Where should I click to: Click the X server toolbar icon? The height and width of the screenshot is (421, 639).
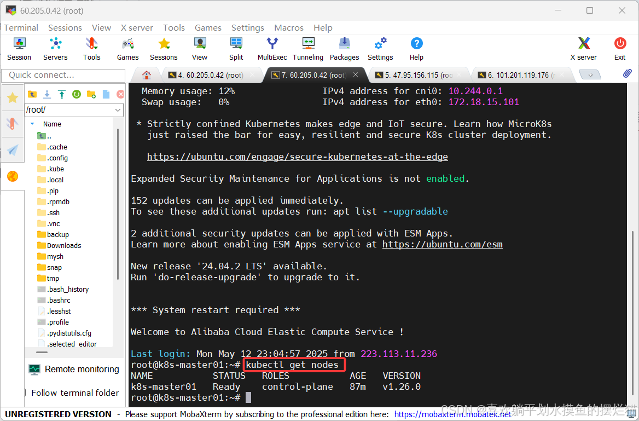click(x=584, y=49)
